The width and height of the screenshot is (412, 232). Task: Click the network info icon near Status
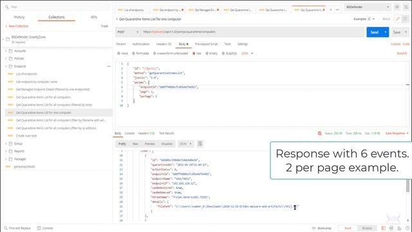click(x=319, y=133)
